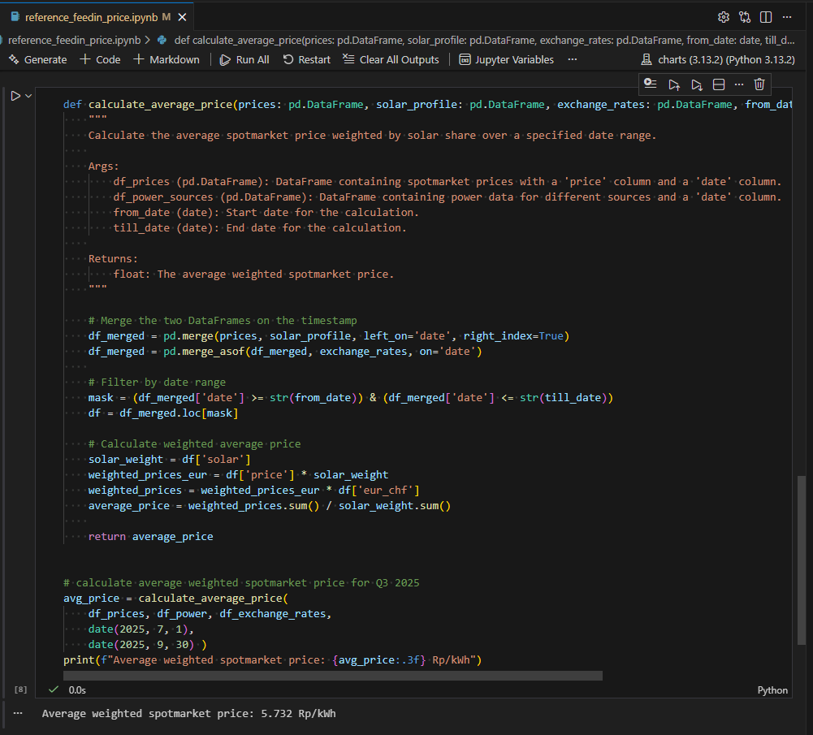Image resolution: width=813 pixels, height=735 pixels.
Task: Close the reference_feedin_price.ipynb tab
Action: pyautogui.click(x=180, y=17)
